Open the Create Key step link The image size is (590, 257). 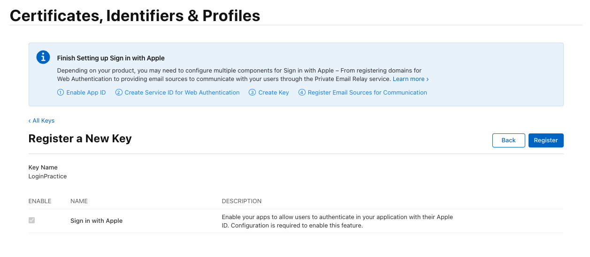(x=269, y=93)
